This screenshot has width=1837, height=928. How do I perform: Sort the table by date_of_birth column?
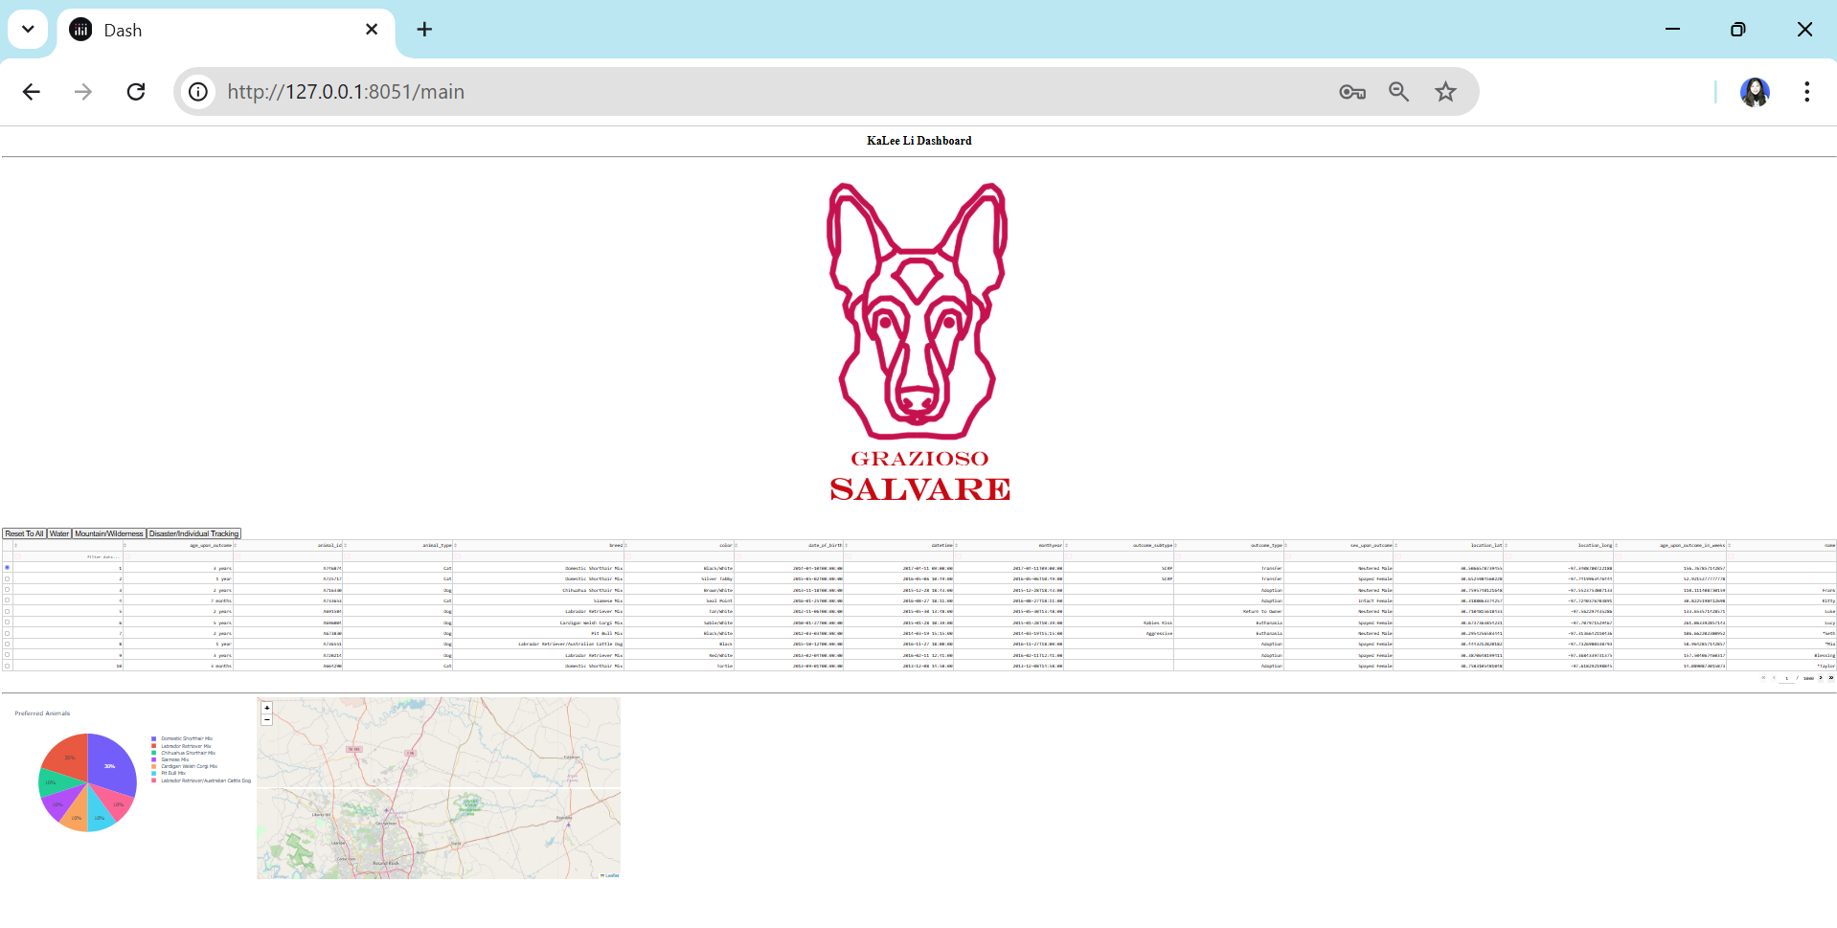(737, 545)
